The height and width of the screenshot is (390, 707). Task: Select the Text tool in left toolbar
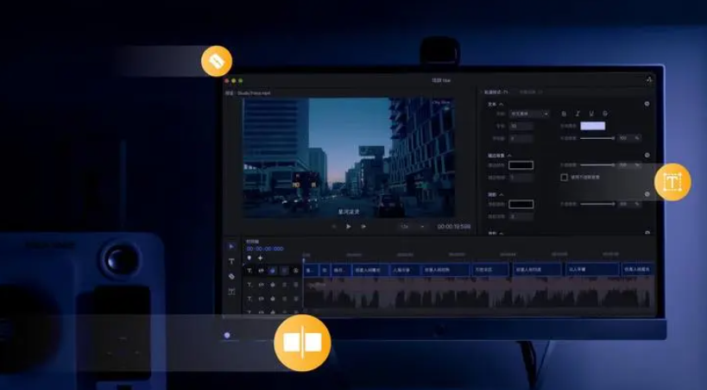coord(231,261)
